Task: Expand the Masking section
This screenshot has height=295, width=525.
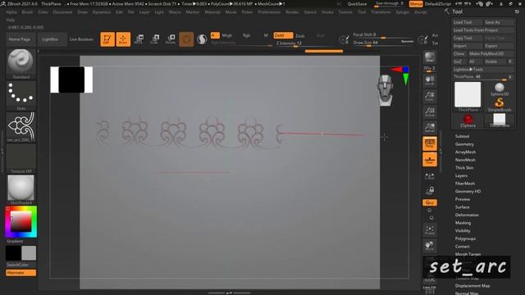Action: pos(463,223)
